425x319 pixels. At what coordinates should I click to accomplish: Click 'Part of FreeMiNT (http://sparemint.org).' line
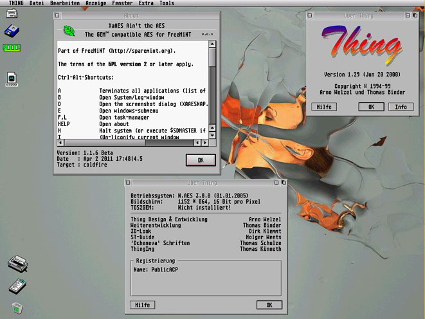(117, 51)
